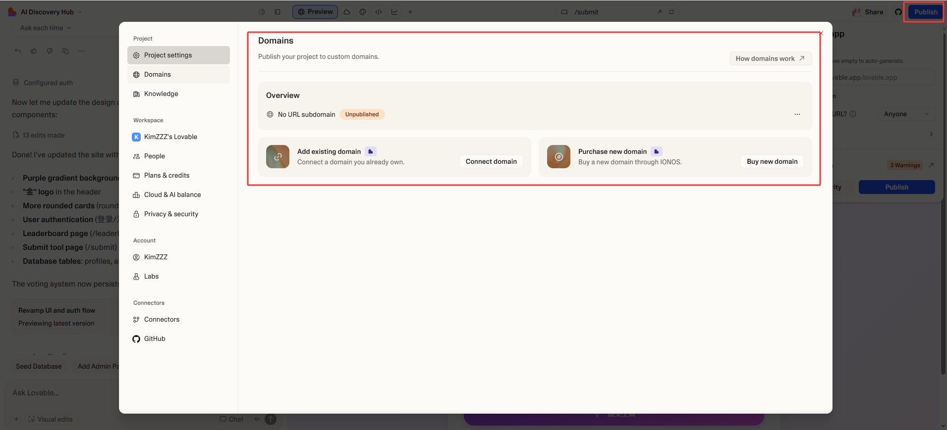The height and width of the screenshot is (430, 947).
Task: Open the three-dot menu in Overview row
Action: click(797, 114)
